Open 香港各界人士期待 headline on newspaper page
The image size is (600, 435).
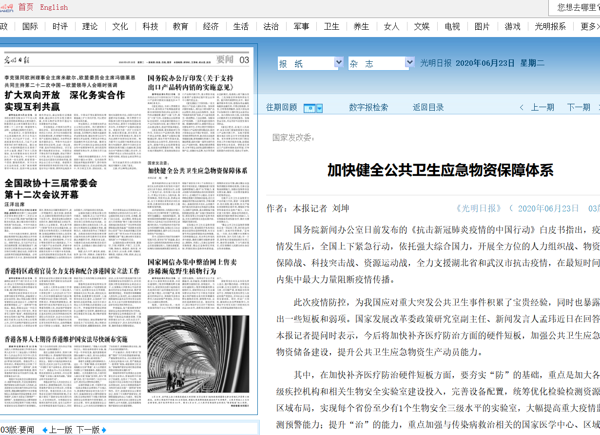[x=66, y=339]
